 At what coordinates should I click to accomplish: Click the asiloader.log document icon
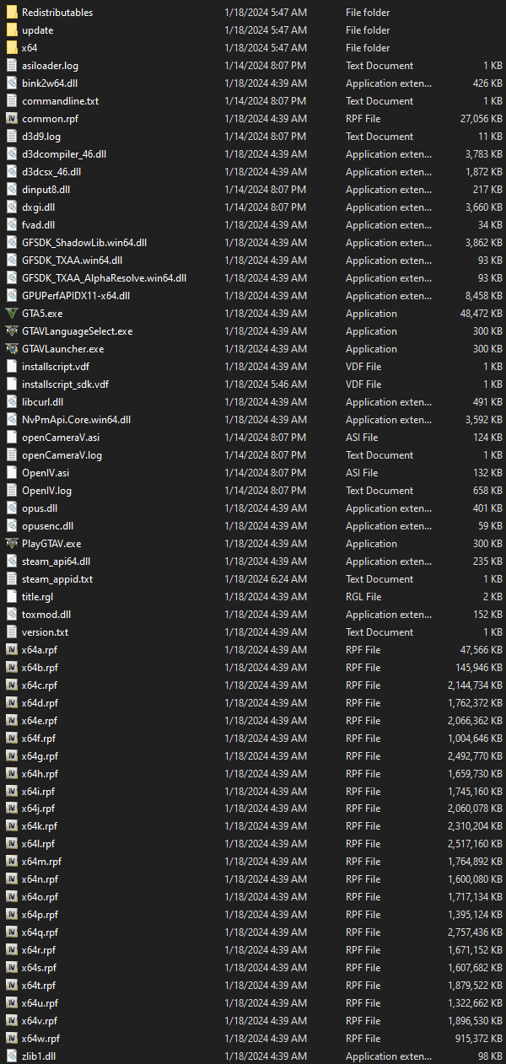tap(12, 66)
